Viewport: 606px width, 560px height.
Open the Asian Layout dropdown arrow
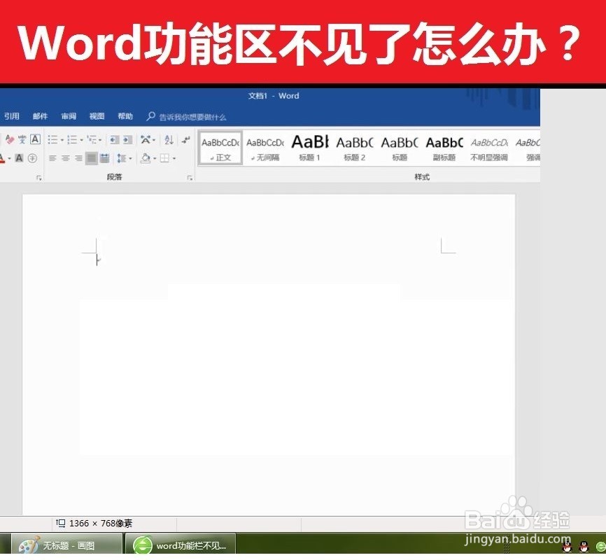[154, 140]
